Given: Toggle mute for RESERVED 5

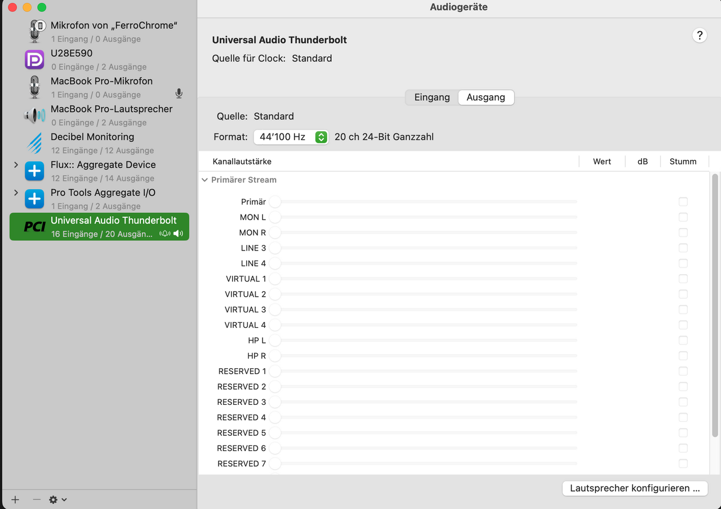Looking at the screenshot, I should (x=683, y=433).
